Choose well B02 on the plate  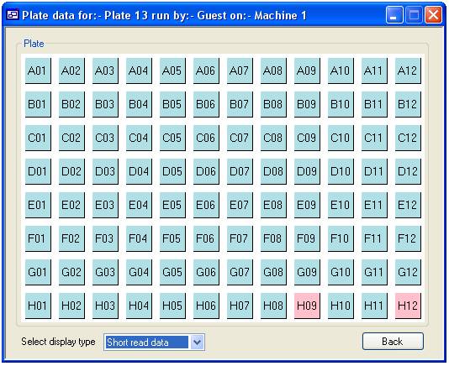pos(71,104)
